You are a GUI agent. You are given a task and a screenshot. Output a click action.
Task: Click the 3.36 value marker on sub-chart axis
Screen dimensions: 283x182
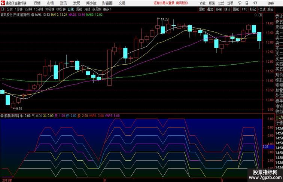pyautogui.click(x=268, y=147)
